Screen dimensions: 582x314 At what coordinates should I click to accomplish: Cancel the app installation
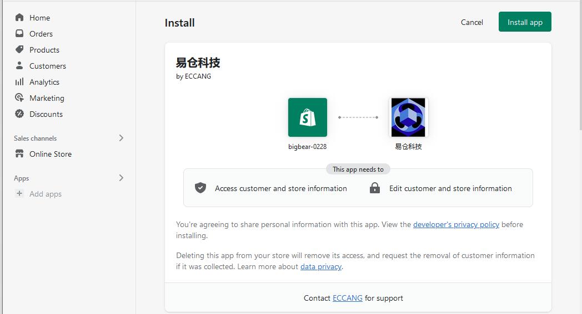471,22
